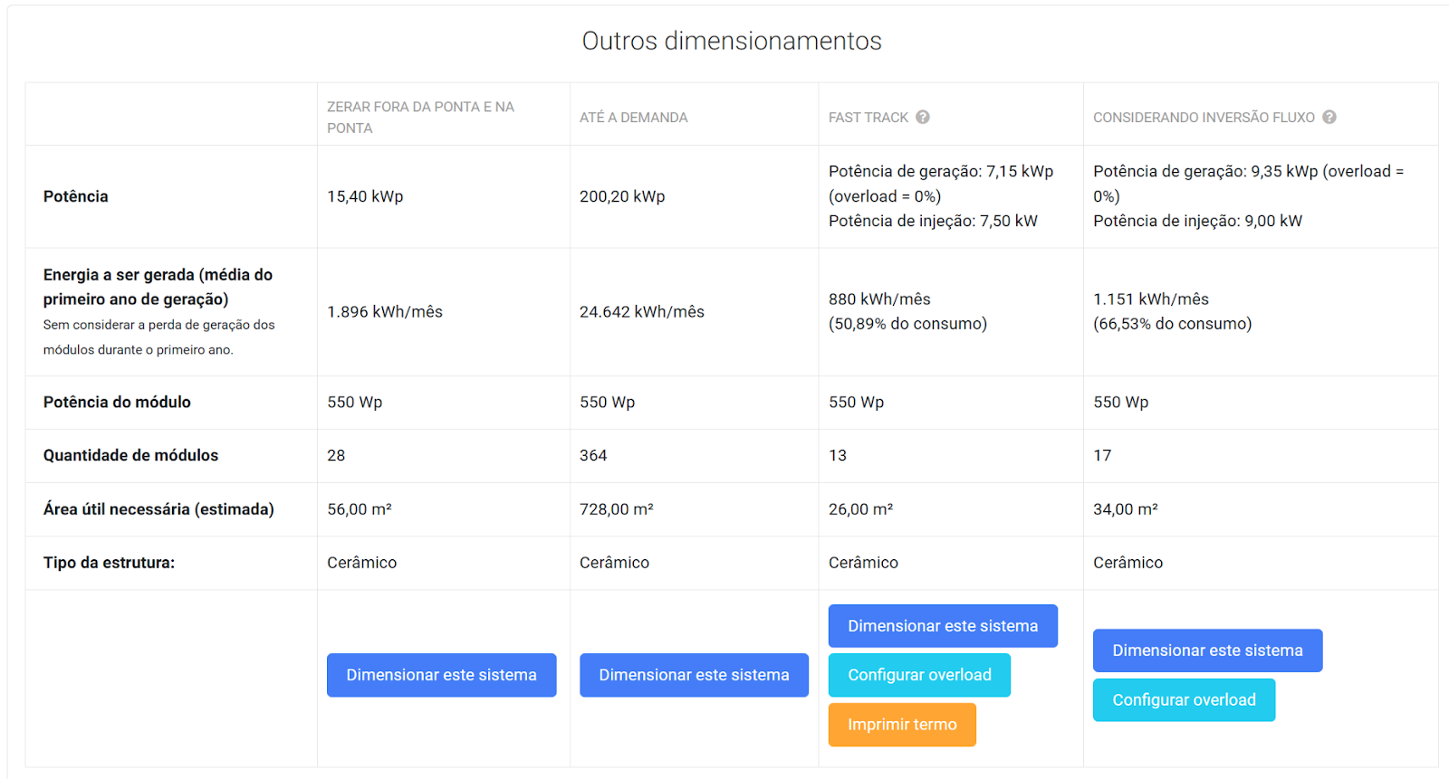Click the orange Imprimir termo button
The height and width of the screenshot is (779, 1449).
pos(902,725)
